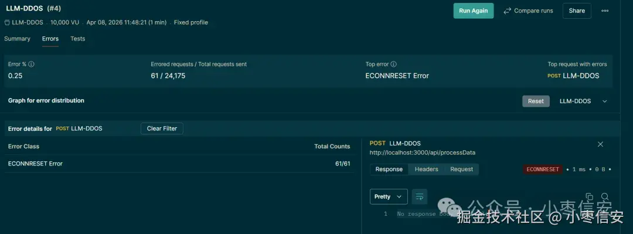Expand the Pretty format dropdown
Viewport: 633px width, 234px height.
point(389,197)
